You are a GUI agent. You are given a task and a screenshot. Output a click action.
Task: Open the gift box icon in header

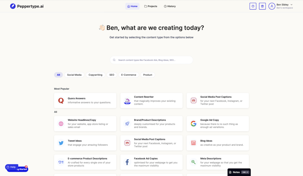[262, 6]
